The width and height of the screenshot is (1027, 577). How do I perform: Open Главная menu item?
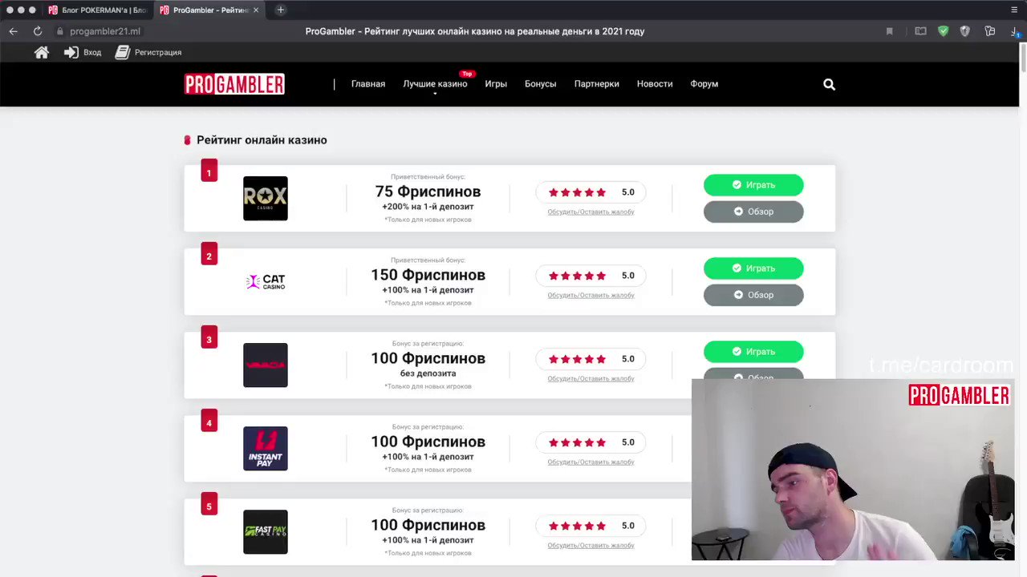368,84
